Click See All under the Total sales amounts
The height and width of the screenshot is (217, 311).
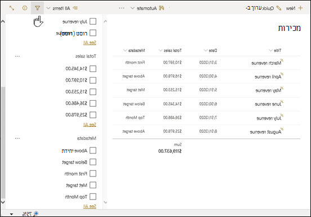(x=90, y=125)
